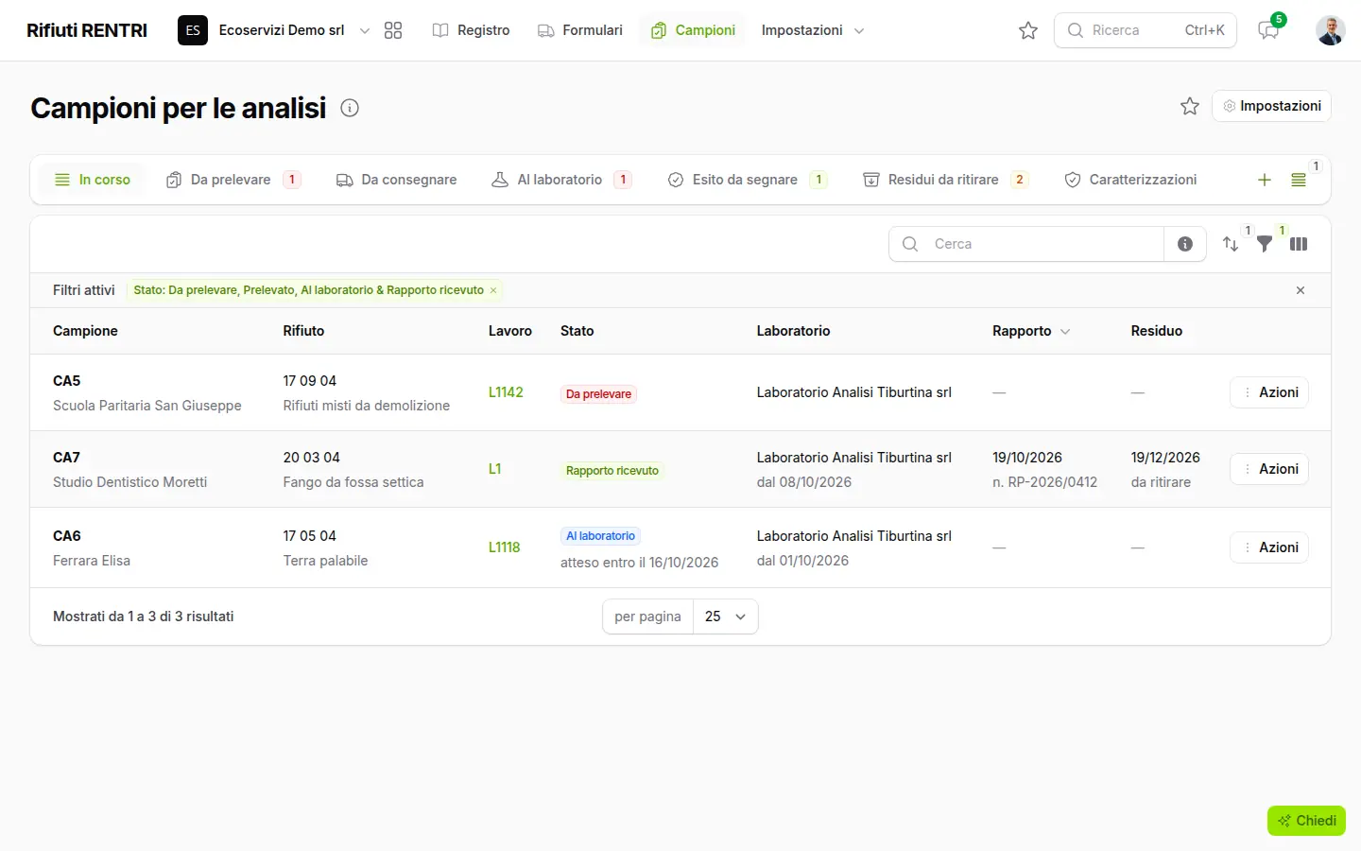Open Azioni menu for CA6
Viewport: 1361px width, 851px height.
click(x=1269, y=547)
